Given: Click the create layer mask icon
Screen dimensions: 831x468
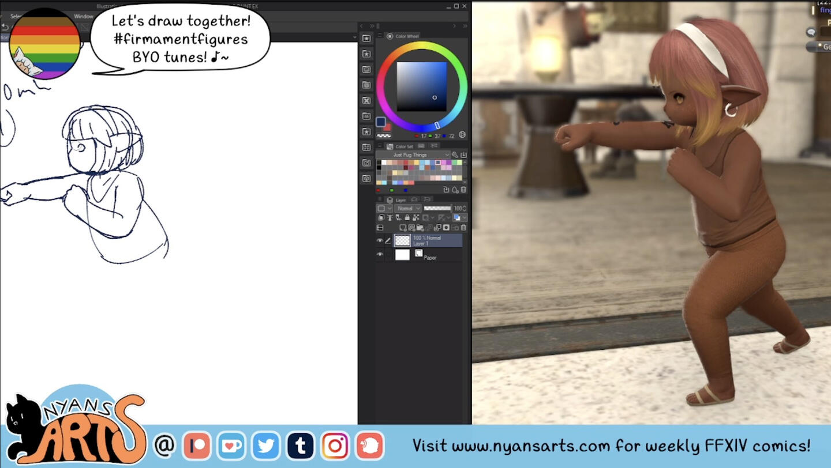Looking at the screenshot, I should click(x=446, y=228).
